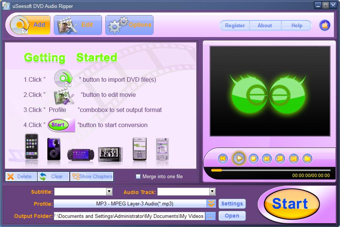This screenshot has height=227, width=340.
Task: Click the Delete button
Action: pyautogui.click(x=21, y=177)
